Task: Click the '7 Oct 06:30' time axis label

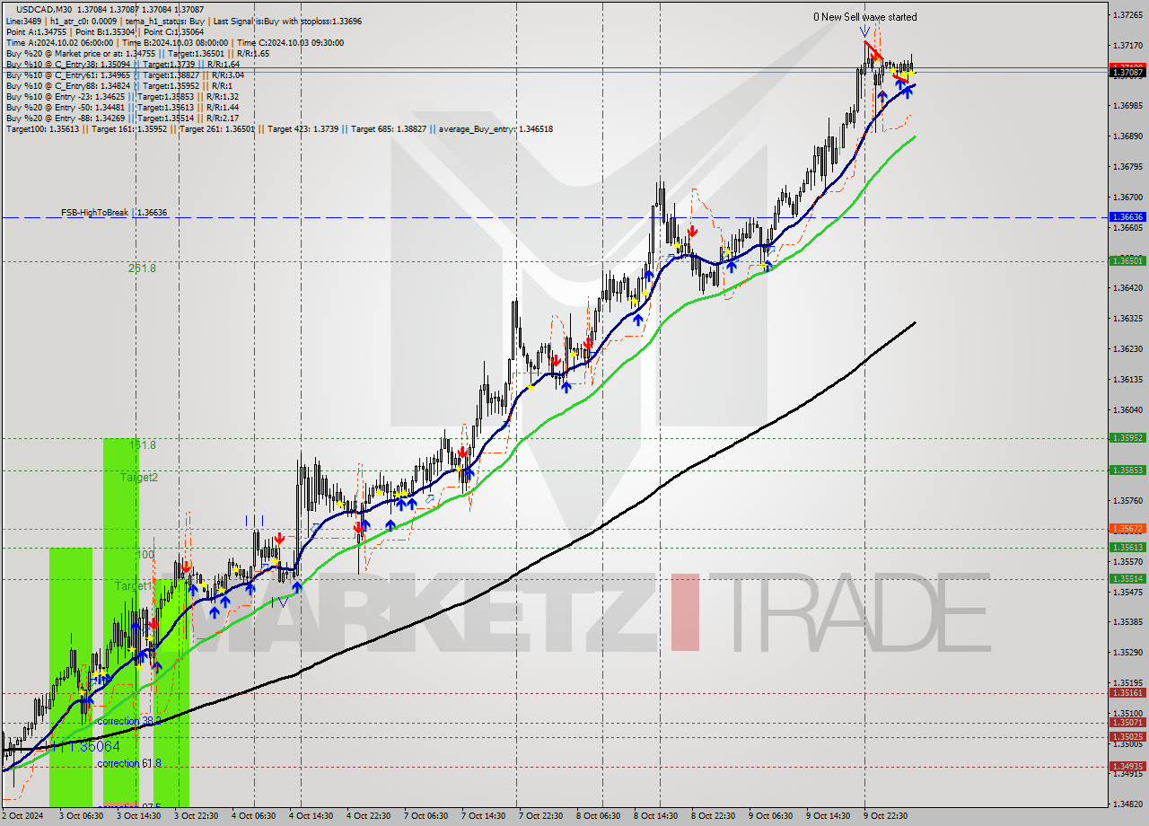Action: (x=425, y=816)
